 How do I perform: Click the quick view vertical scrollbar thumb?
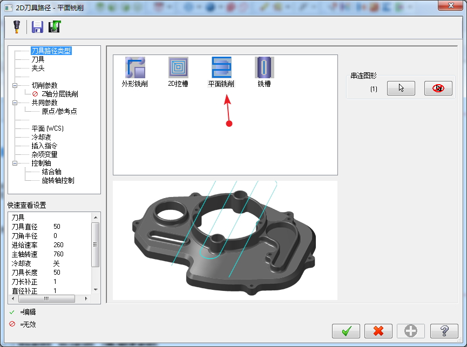[96, 244]
